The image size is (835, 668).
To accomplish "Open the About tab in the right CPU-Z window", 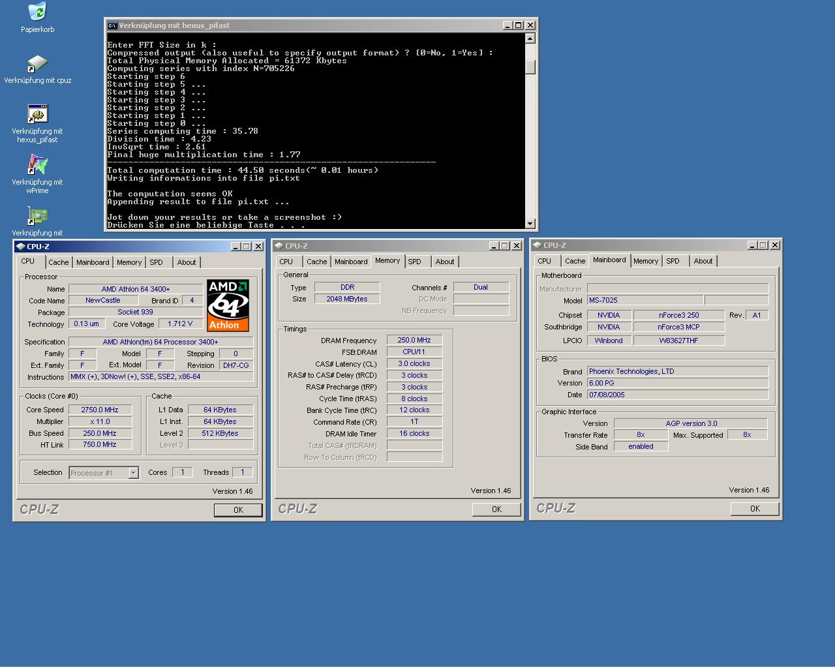I will tap(703, 261).
